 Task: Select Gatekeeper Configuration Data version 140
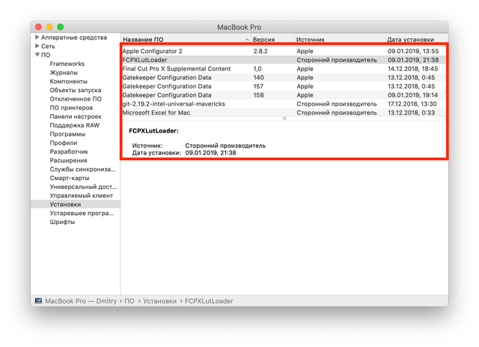click(284, 77)
